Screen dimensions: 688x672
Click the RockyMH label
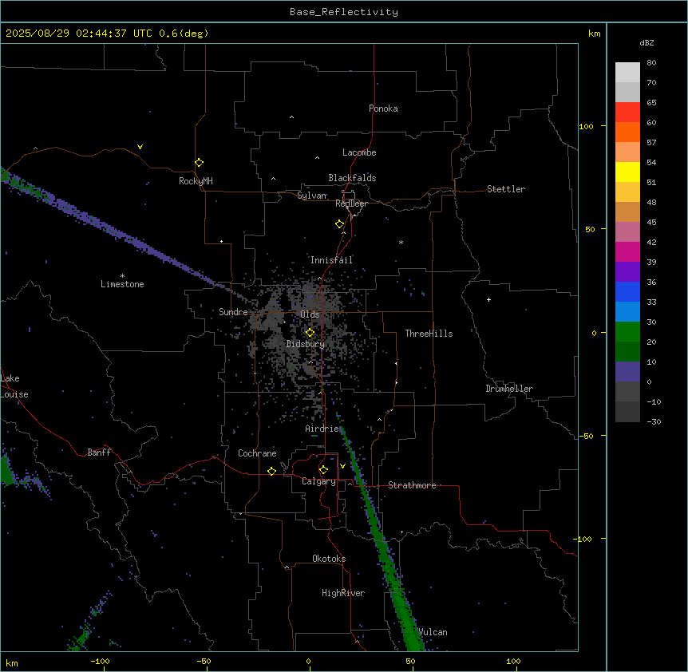pyautogui.click(x=196, y=181)
